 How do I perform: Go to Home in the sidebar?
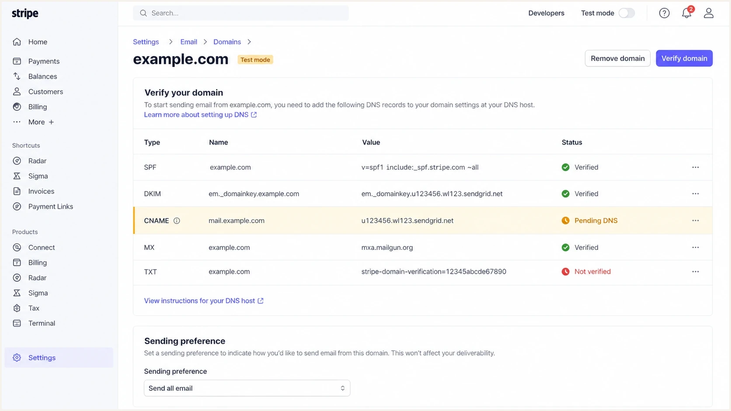pos(38,42)
